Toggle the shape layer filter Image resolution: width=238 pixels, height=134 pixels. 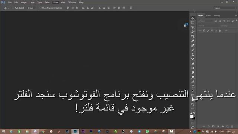pos(228,21)
